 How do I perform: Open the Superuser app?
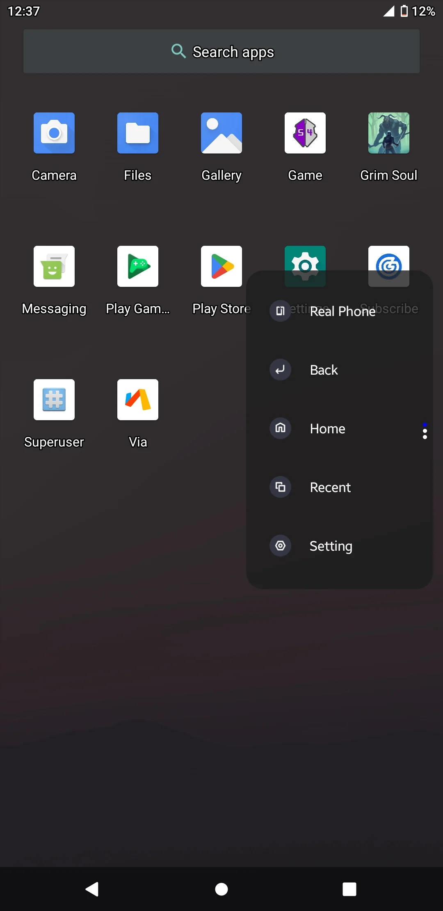click(54, 400)
